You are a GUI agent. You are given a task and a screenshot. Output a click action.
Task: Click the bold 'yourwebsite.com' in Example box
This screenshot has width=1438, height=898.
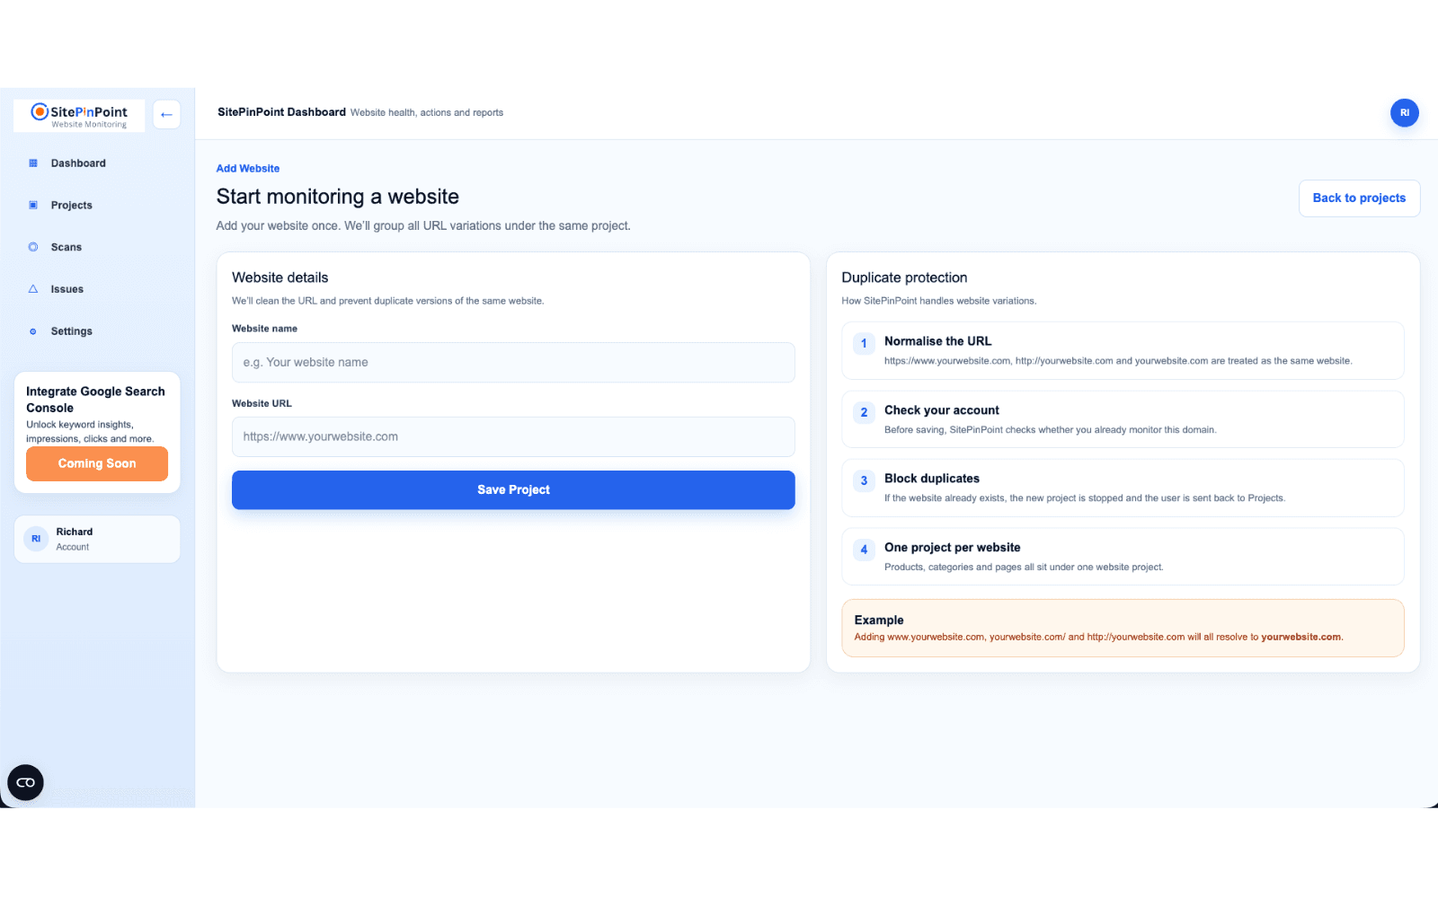tap(1300, 638)
